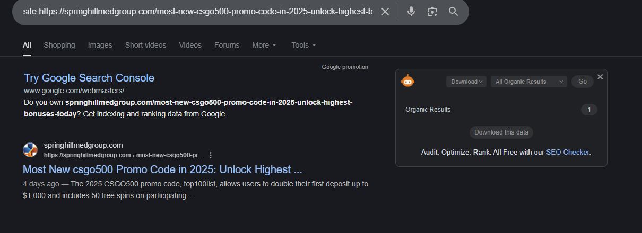Close the SEO extension panel
642x233 pixels.
600,77
